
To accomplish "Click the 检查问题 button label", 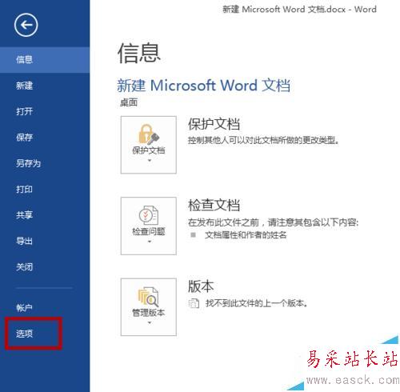I will [x=149, y=232].
